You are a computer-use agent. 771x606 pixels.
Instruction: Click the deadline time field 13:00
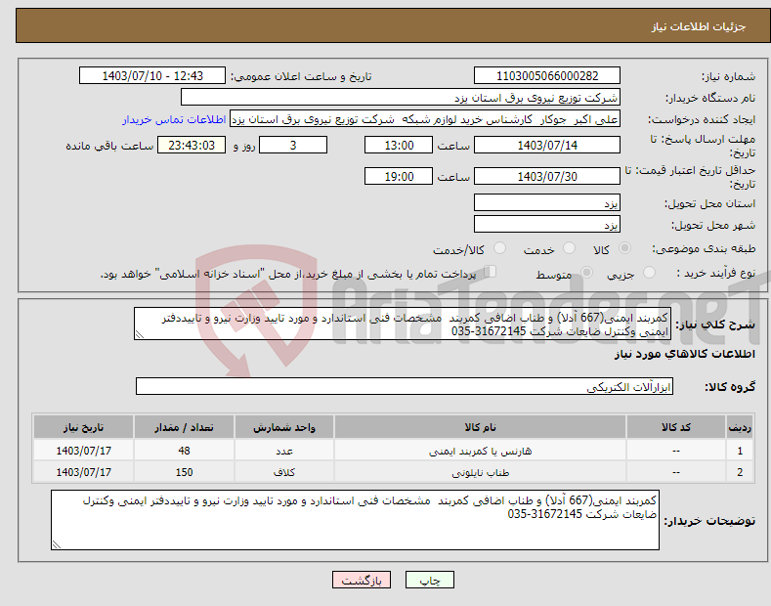coord(399,145)
